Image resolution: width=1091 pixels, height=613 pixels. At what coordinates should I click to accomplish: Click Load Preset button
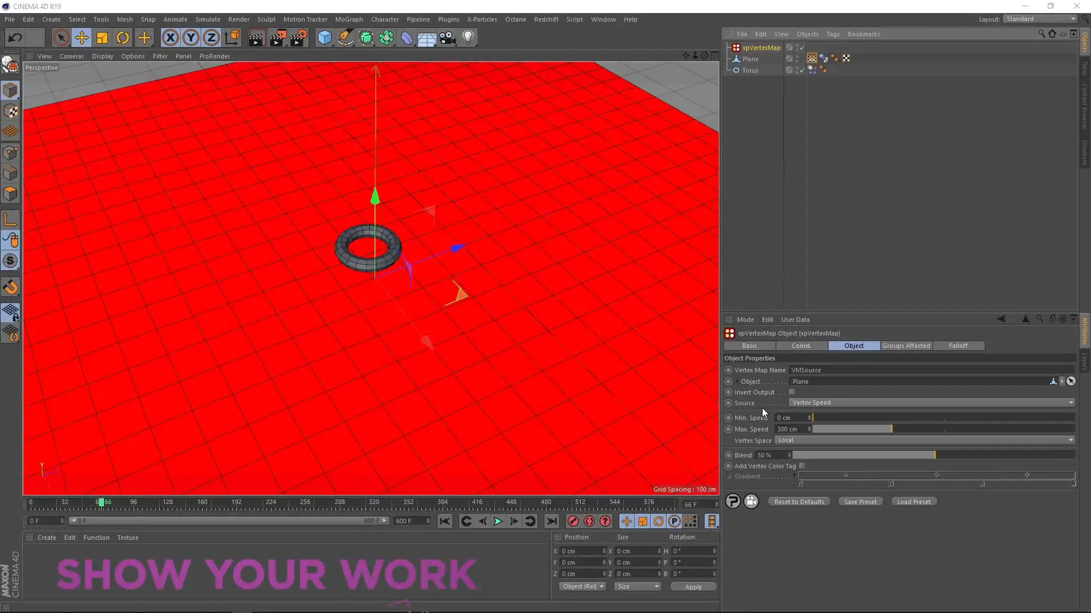(x=914, y=502)
